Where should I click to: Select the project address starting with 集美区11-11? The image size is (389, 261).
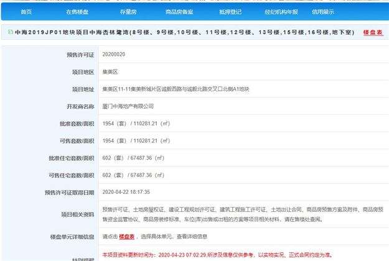[x=176, y=89]
